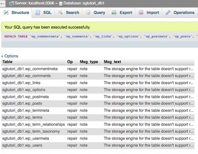The image size is (198, 154).
Task: Click Msg_text in the wp_users row
Action: [x=148, y=145]
